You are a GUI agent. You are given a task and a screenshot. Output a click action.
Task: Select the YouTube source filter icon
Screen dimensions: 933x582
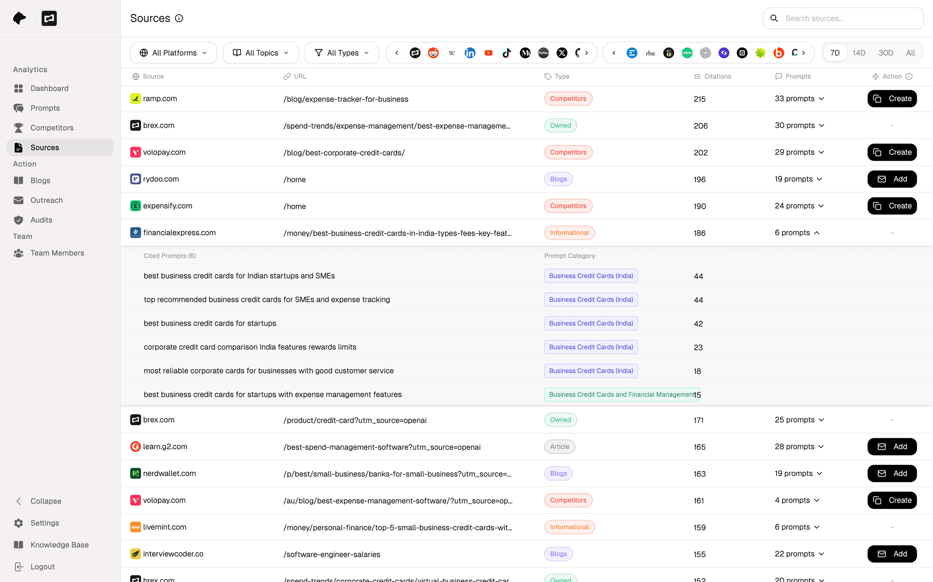[x=488, y=53]
